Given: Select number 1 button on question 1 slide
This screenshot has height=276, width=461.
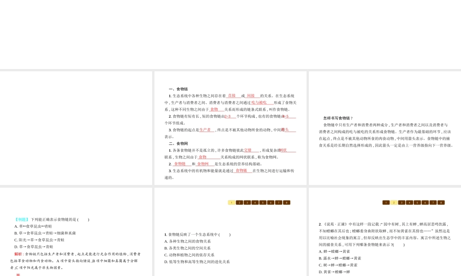Looking at the screenshot, I should 231,202.
